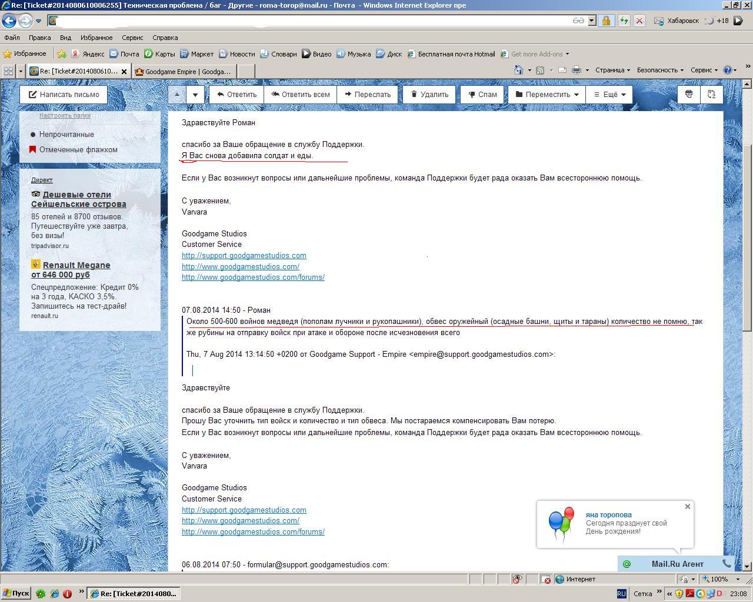Click the security shield tray icon
The width and height of the screenshot is (753, 602).
click(x=679, y=594)
